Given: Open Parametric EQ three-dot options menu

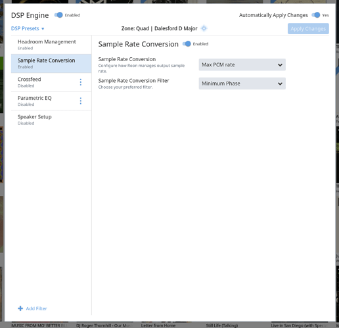Looking at the screenshot, I should (x=81, y=101).
